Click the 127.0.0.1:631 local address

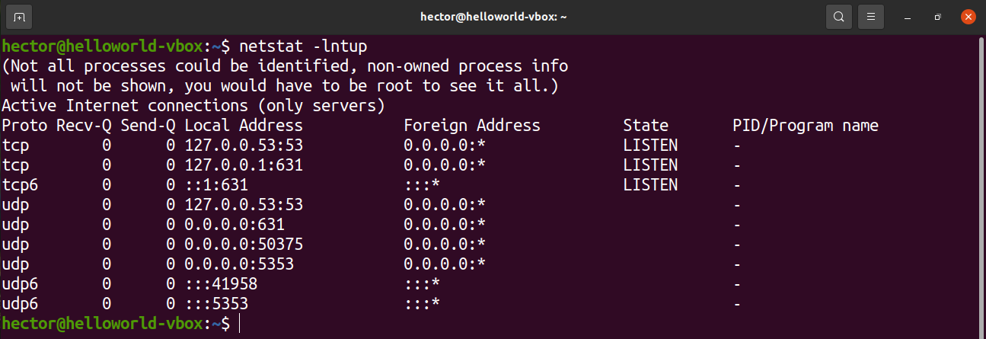point(244,165)
